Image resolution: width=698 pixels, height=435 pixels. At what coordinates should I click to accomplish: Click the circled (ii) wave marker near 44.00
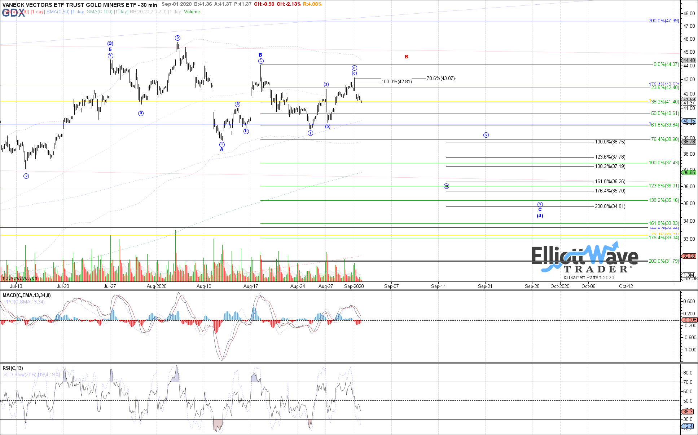[x=354, y=68]
